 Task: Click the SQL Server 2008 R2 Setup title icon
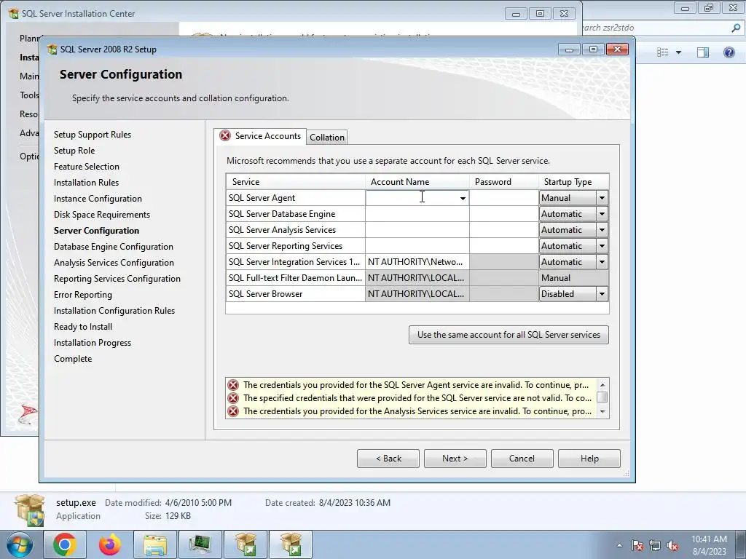(x=52, y=49)
